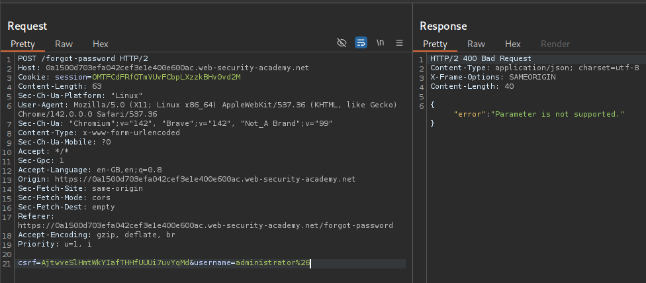The image size is (646, 283).
Task: Select the Pretty tab in Response panel
Action: (435, 44)
